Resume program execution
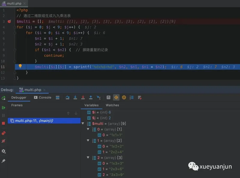The height and width of the screenshot is (178, 240). point(4,108)
